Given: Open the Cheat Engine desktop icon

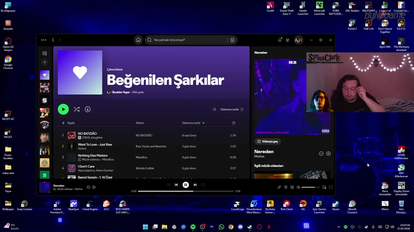Looking at the screenshot, I should 90,206.
